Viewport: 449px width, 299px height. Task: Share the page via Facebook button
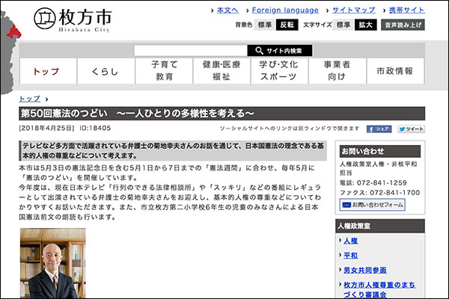(379, 129)
